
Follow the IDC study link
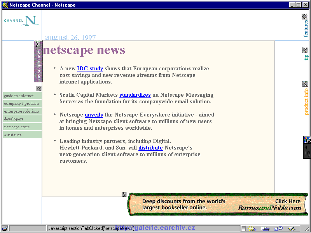90,69
